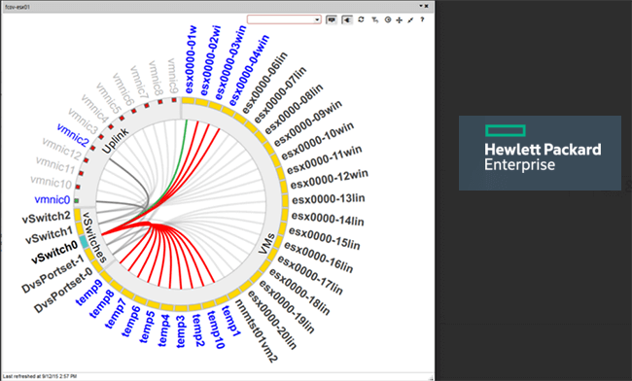Toggle the highlight connections icon in toolbar
Image resolution: width=632 pixels, height=381 pixels.
point(347,19)
